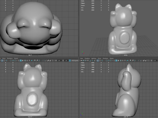
Task: Toggle Resolution Gate in the side view toolbar
Action: [102, 60]
